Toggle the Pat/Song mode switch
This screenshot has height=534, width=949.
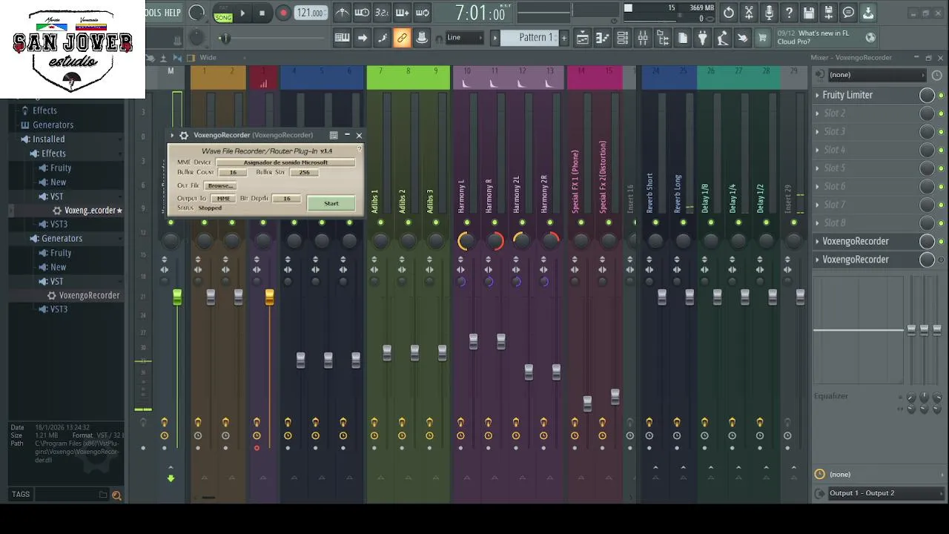(x=222, y=13)
